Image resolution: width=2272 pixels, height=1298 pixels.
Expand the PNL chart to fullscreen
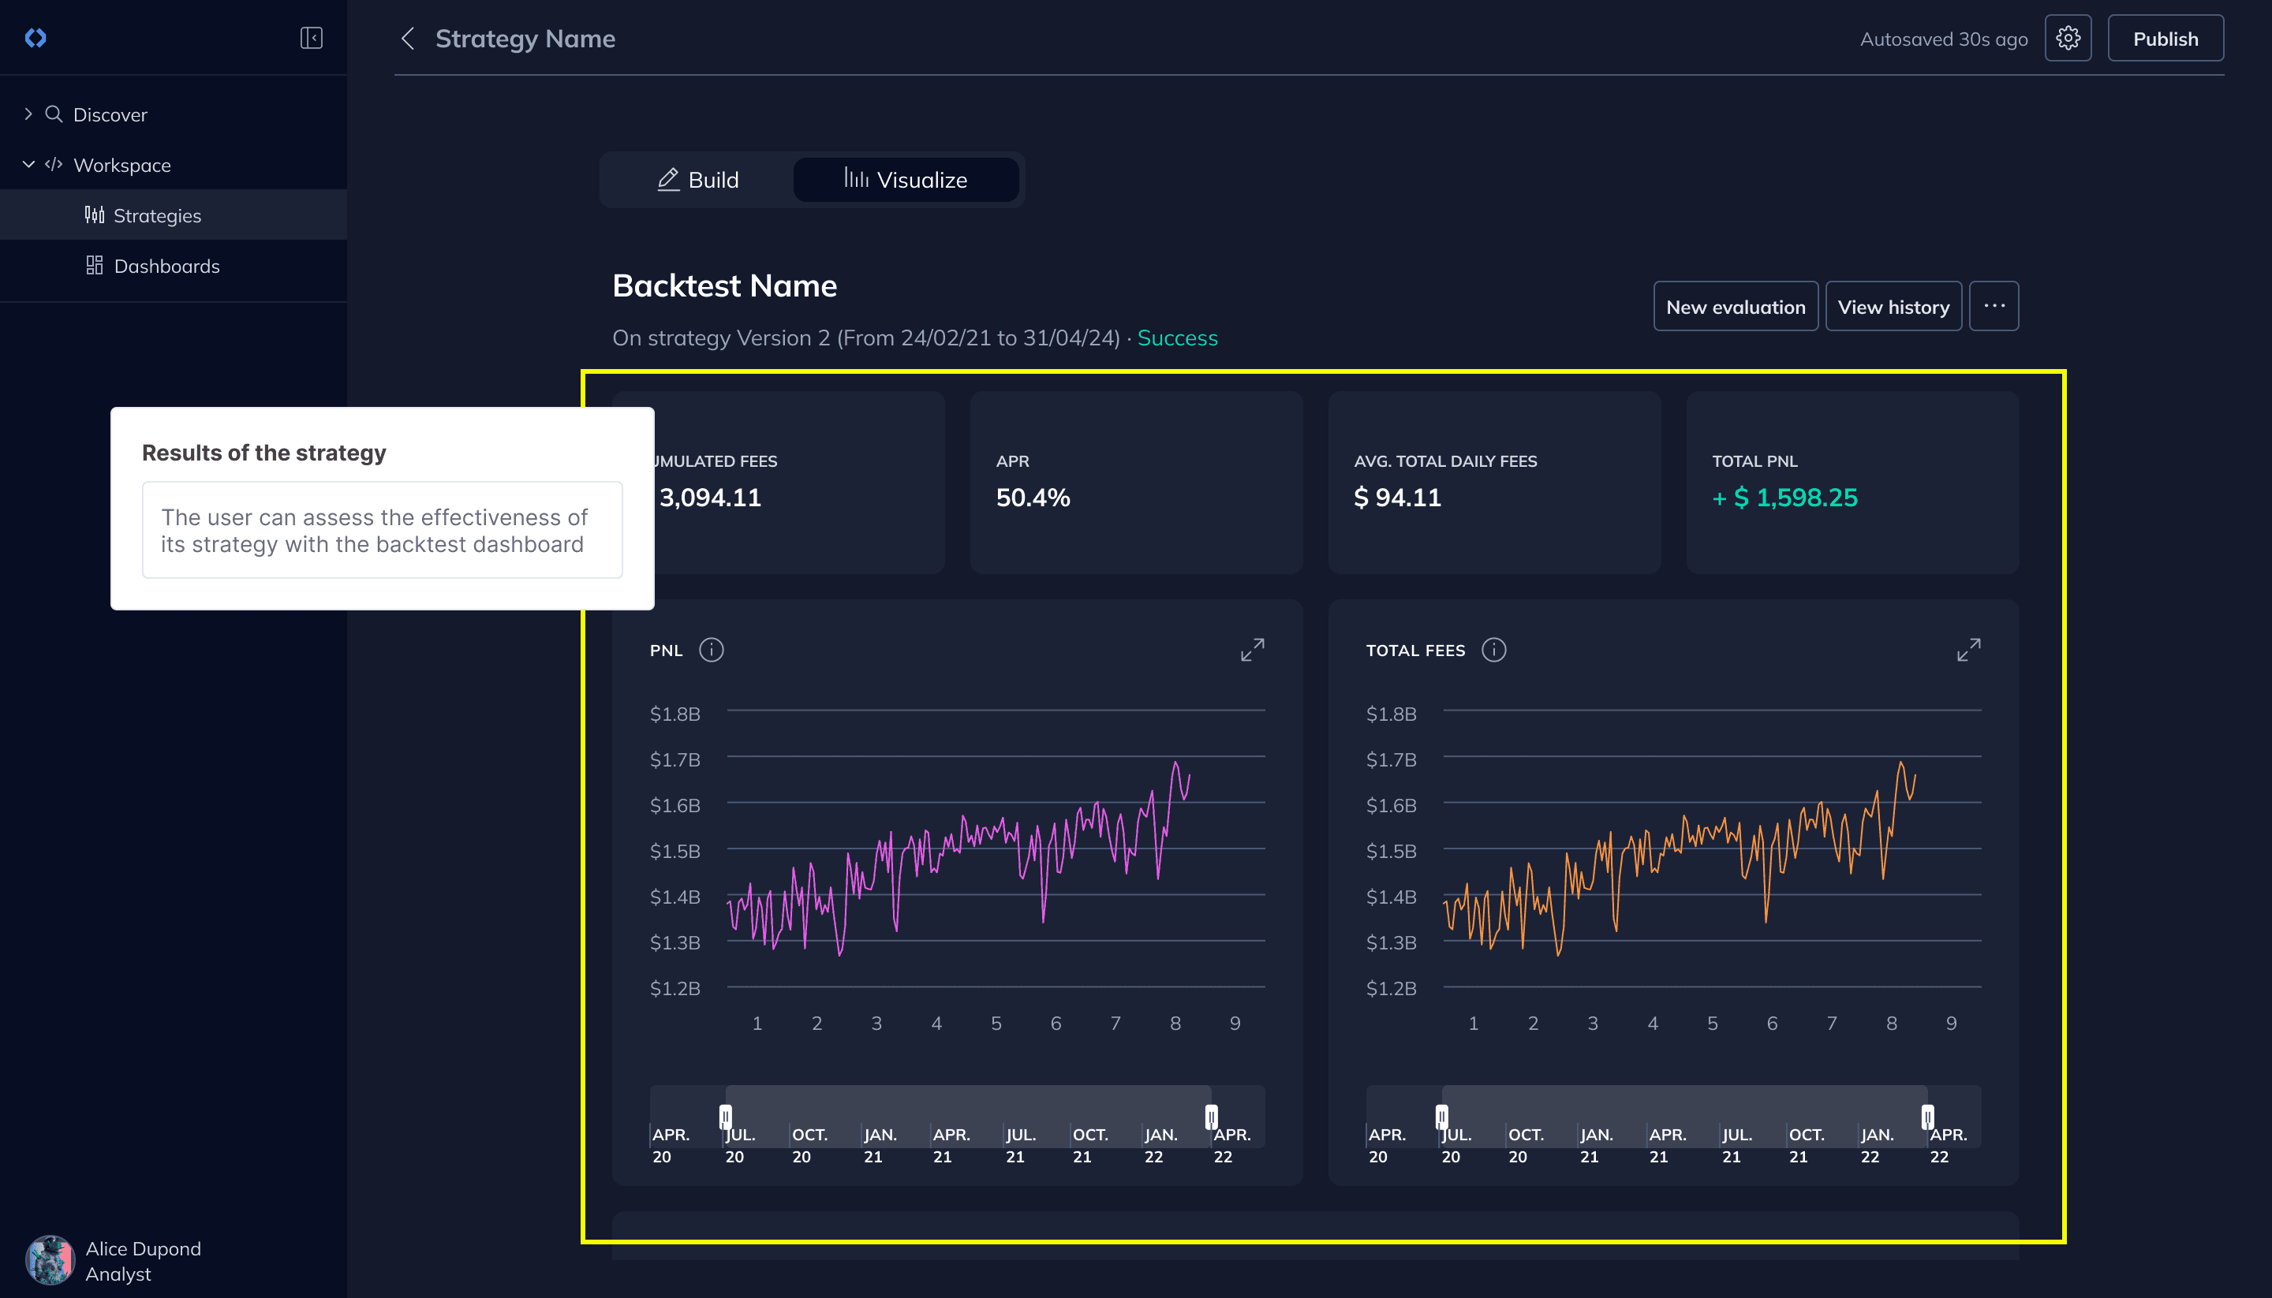coord(1252,650)
